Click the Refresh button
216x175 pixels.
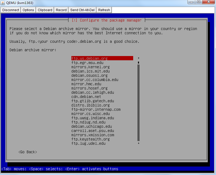tap(104, 10)
